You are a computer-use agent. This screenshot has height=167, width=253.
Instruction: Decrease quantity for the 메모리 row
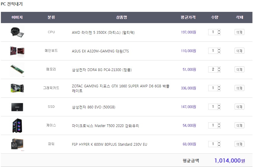[x=219, y=71]
